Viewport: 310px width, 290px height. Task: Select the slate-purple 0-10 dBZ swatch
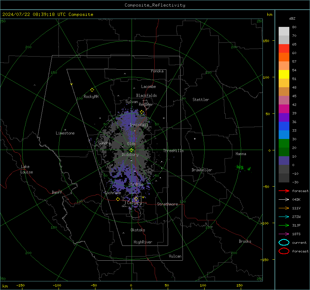click(x=284, y=161)
